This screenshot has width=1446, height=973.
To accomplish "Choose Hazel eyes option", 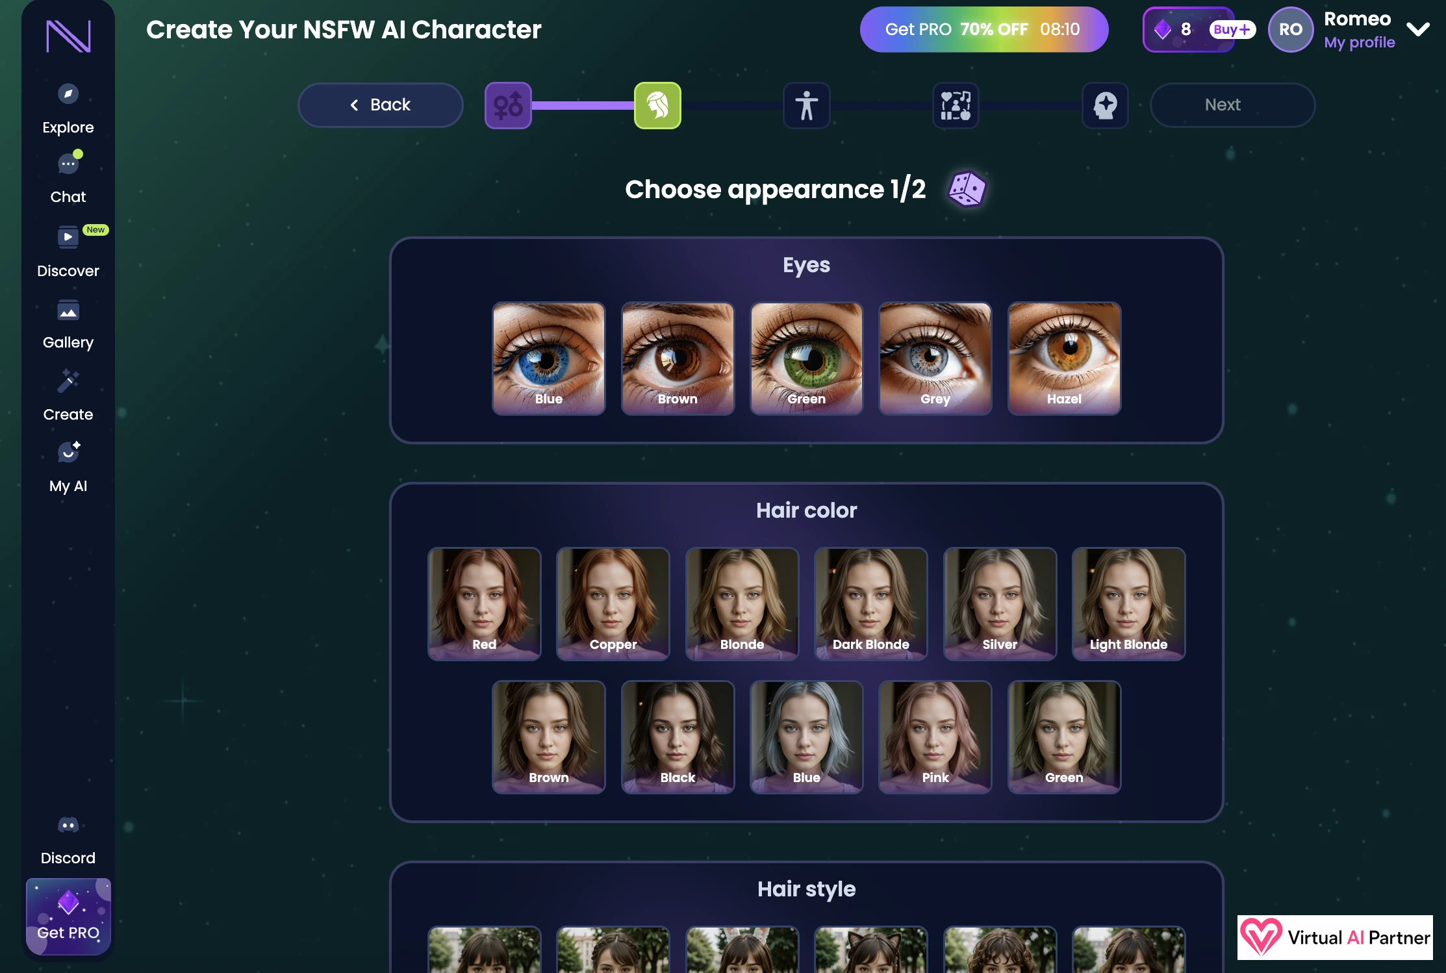I will pos(1064,359).
